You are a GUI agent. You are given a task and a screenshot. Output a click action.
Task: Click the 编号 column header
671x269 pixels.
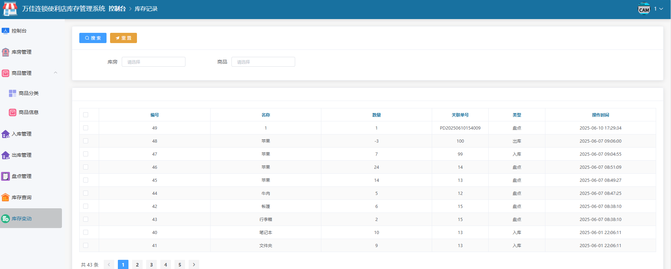pos(155,115)
